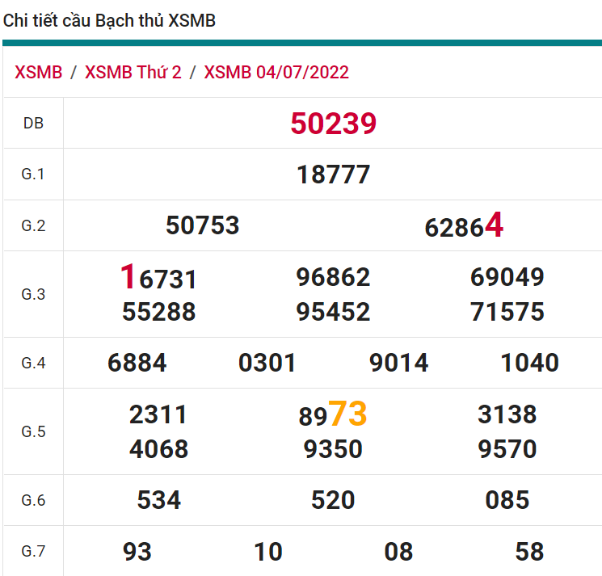Click the G.4 number 0301
The image size is (602, 576).
coord(267,363)
